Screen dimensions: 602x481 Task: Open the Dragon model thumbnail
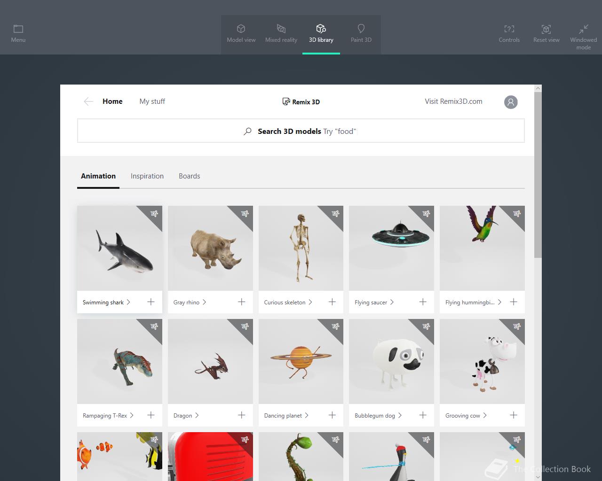coord(210,361)
